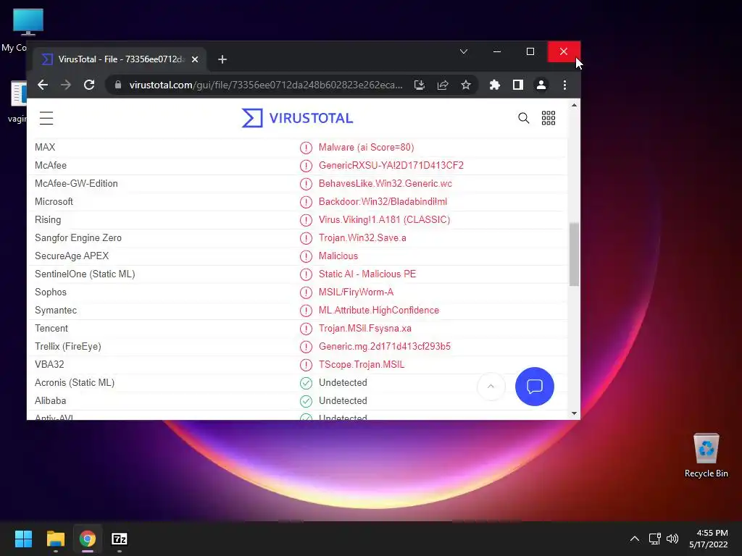This screenshot has width=742, height=556.
Task: Click the Chrome forward arrow
Action: pos(66,85)
